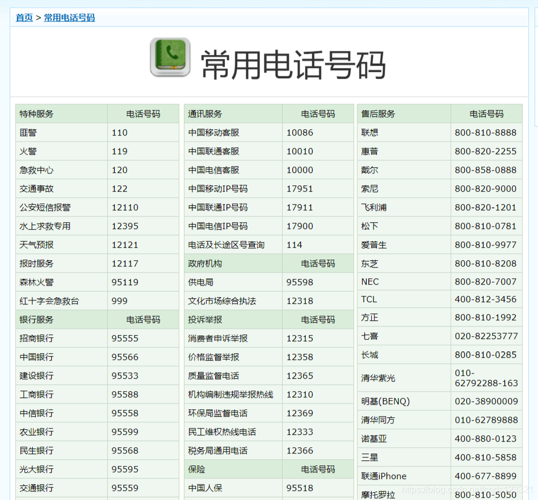Open the 常用电话号码 breadcrumb link

[x=69, y=18]
